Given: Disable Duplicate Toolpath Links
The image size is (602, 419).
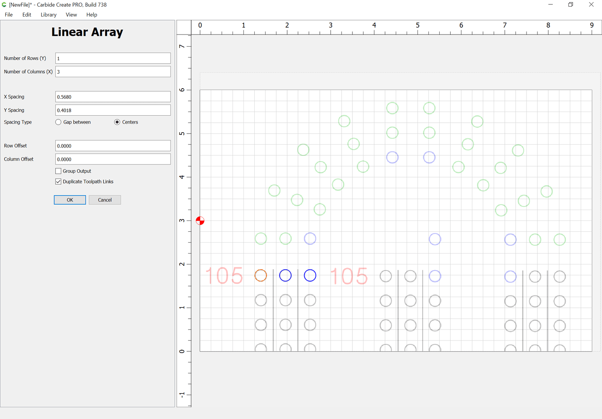Looking at the screenshot, I should tap(58, 181).
